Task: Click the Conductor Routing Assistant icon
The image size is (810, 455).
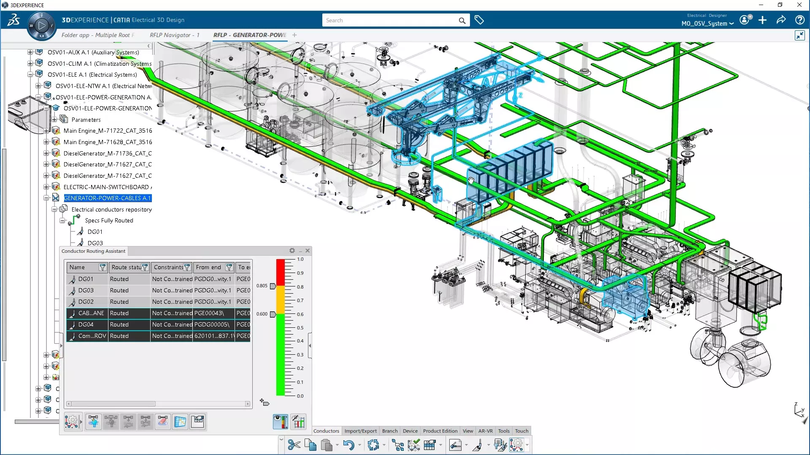Action: [71, 420]
